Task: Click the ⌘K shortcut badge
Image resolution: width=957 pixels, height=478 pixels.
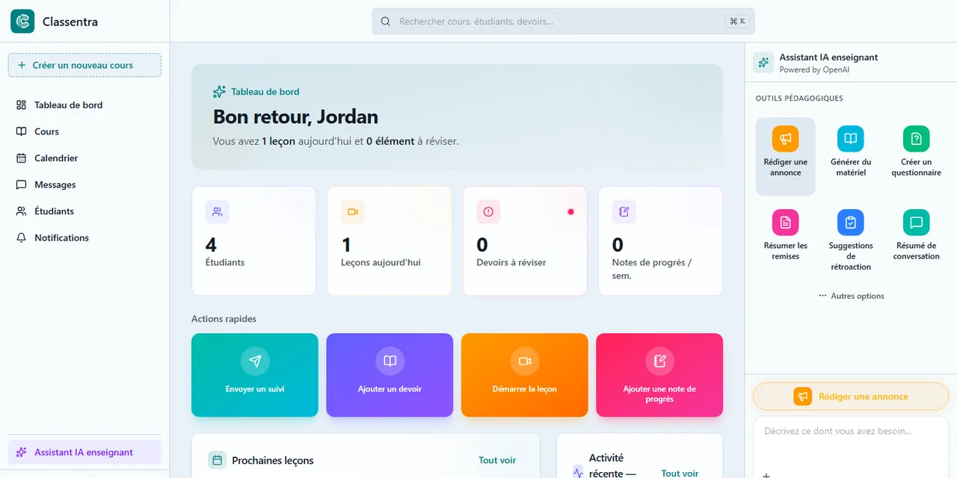Action: [x=737, y=22]
